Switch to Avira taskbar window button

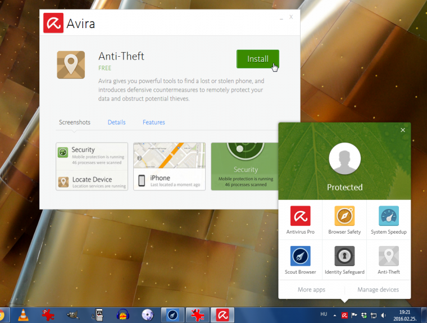click(x=222, y=315)
